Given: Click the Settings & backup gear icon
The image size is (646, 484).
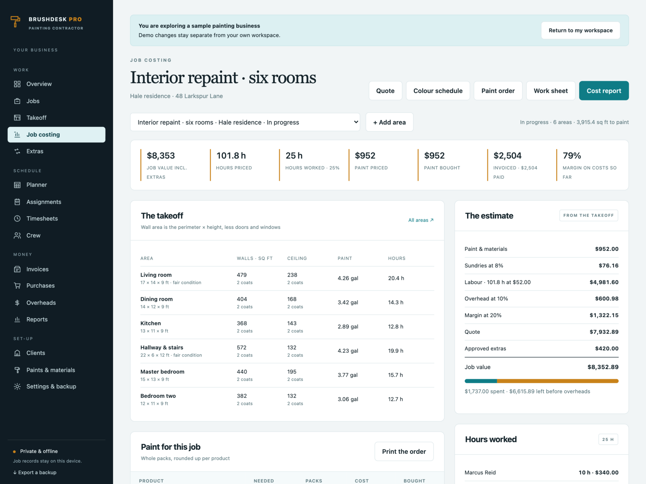Looking at the screenshot, I should coord(17,387).
